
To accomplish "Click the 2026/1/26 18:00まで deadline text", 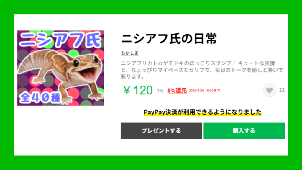I will pyautogui.click(x=204, y=91).
